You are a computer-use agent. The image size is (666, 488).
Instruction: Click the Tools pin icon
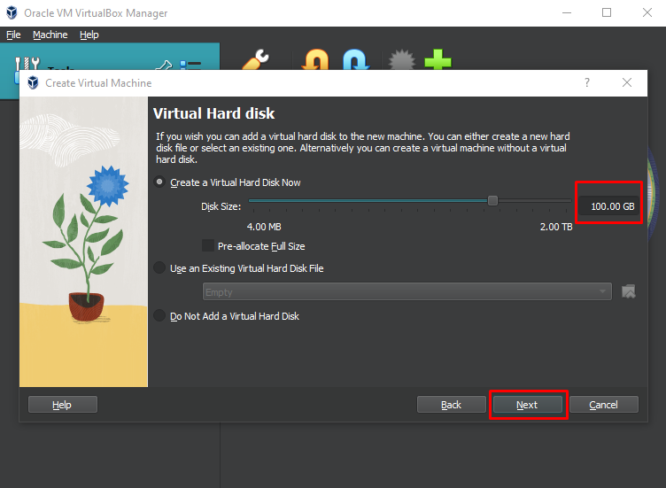[163, 65]
